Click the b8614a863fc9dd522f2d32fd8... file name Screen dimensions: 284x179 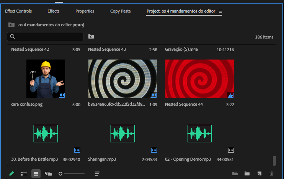[x=116, y=104]
